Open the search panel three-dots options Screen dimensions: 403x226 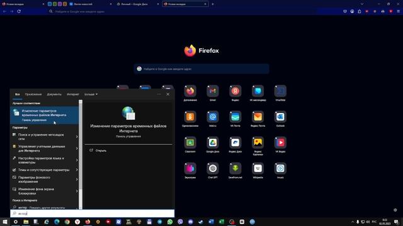coord(159,94)
